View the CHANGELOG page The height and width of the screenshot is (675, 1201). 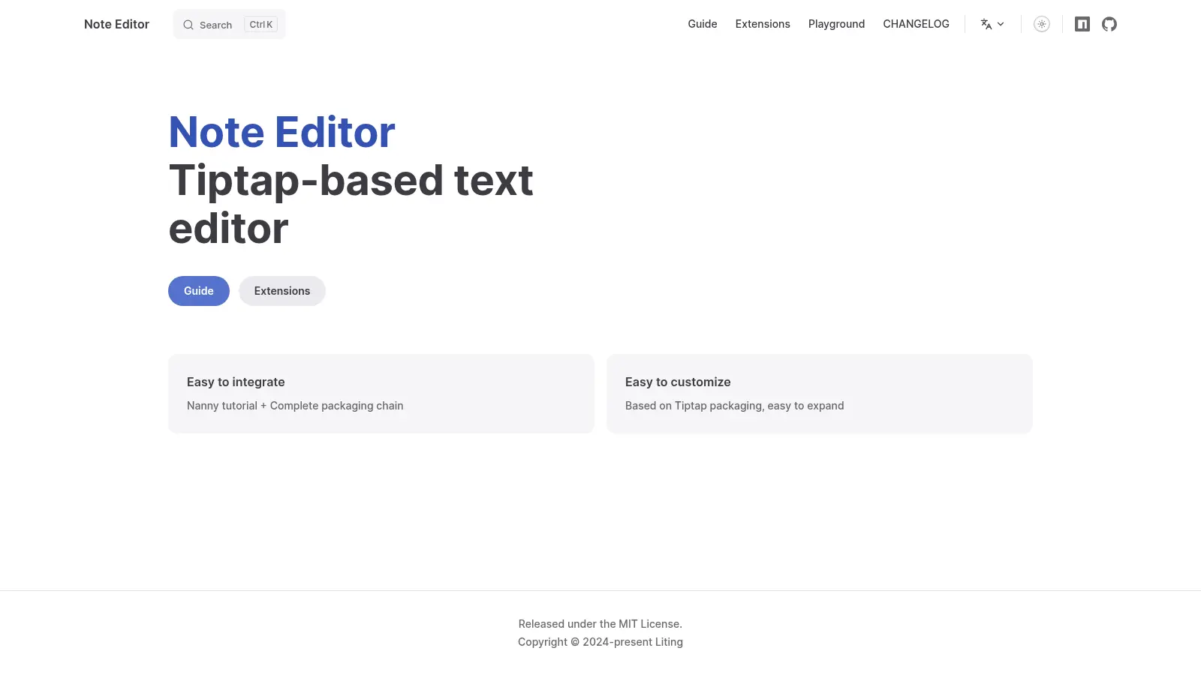[x=916, y=24]
